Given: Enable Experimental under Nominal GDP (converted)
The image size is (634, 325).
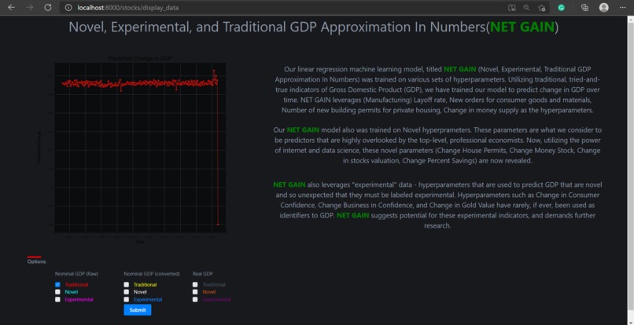Looking at the screenshot, I should tap(126, 300).
